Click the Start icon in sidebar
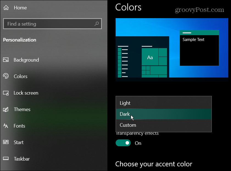The height and width of the screenshot is (171, 231). pos(6,142)
